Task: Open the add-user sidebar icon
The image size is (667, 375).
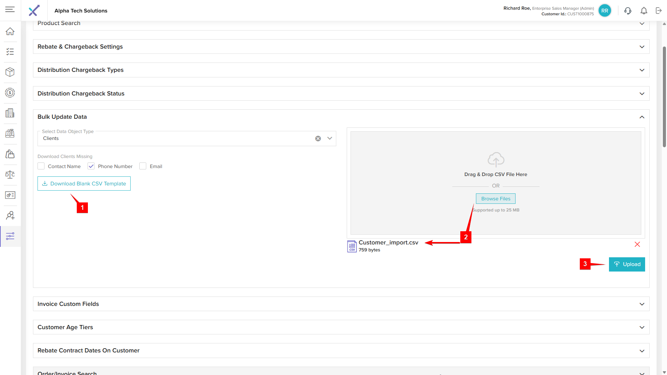Action: [x=10, y=216]
